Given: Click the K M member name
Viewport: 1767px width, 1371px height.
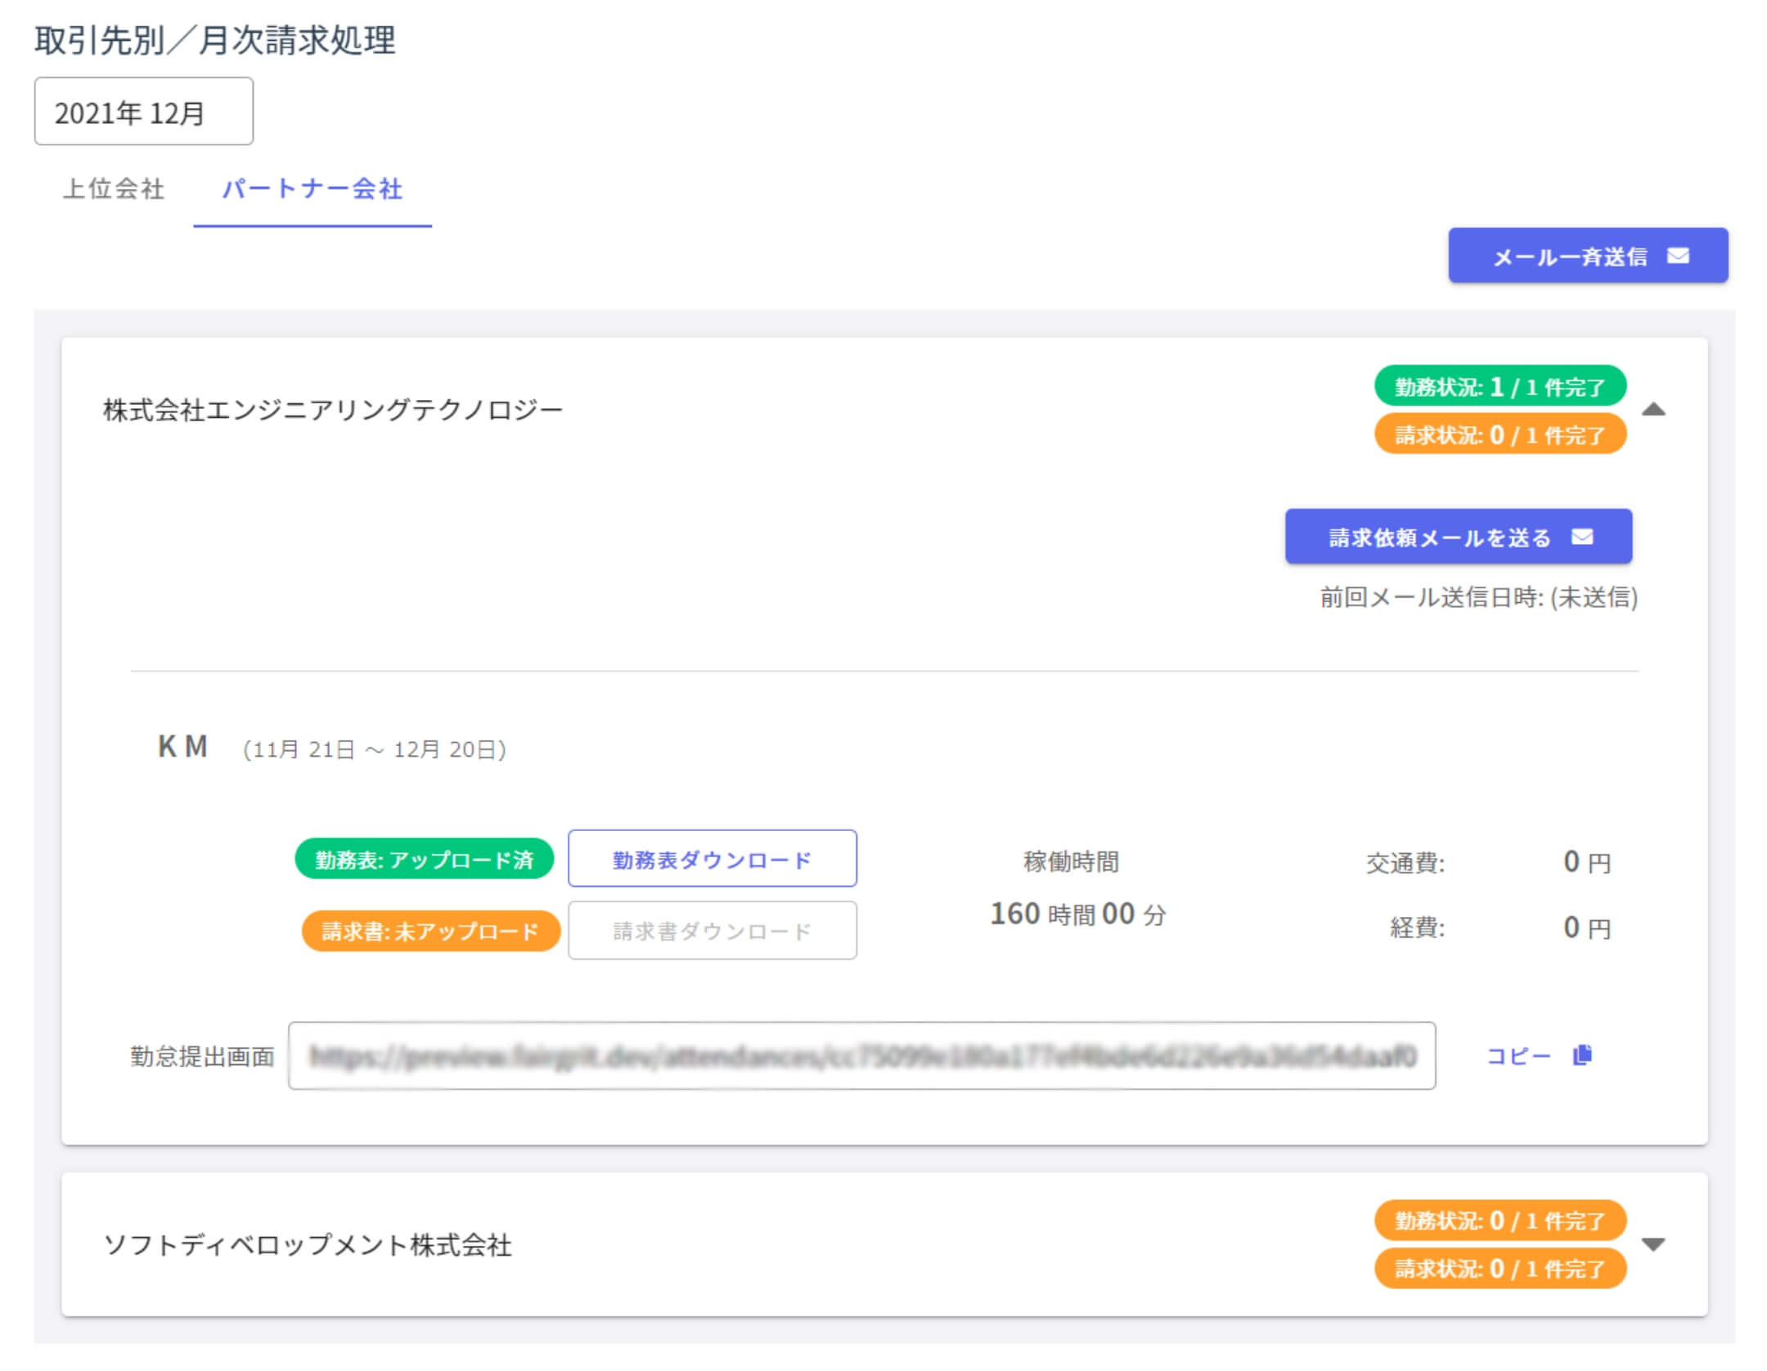Looking at the screenshot, I should 182,746.
